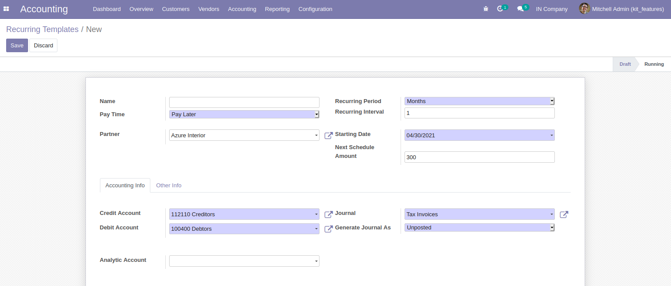This screenshot has width=671, height=286.
Task: Open the Reporting menu
Action: coord(277,9)
